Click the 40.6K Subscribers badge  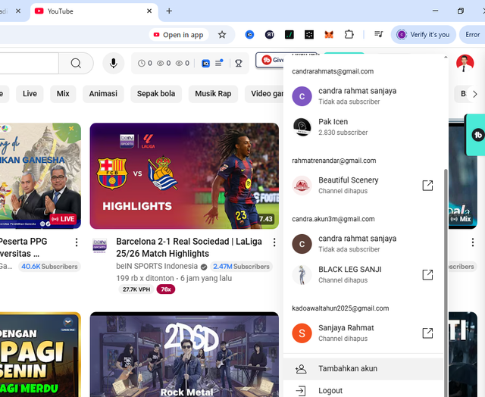(49, 267)
